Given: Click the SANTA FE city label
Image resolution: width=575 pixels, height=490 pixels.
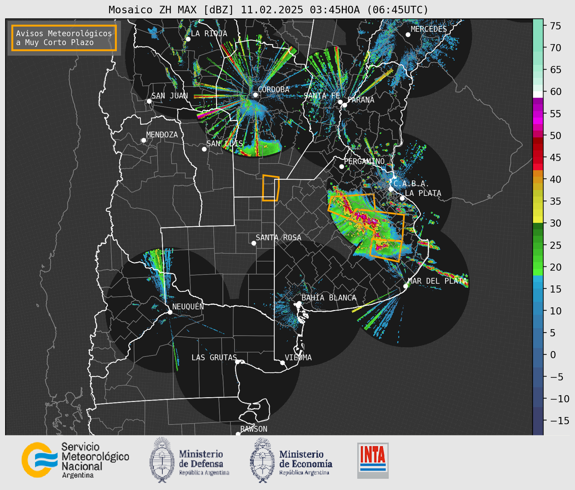Looking at the screenshot, I should 322,96.
